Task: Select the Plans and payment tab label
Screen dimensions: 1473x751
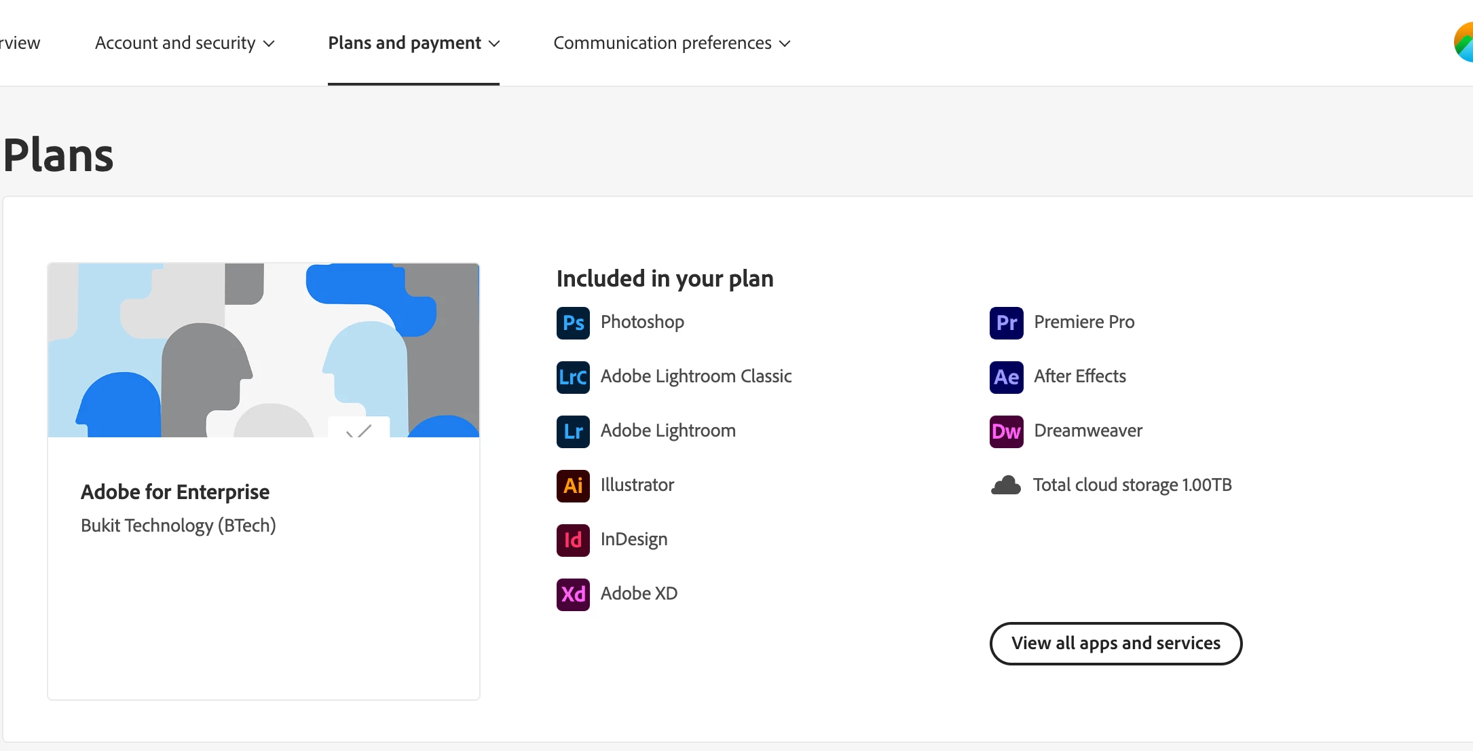Action: [x=405, y=43]
